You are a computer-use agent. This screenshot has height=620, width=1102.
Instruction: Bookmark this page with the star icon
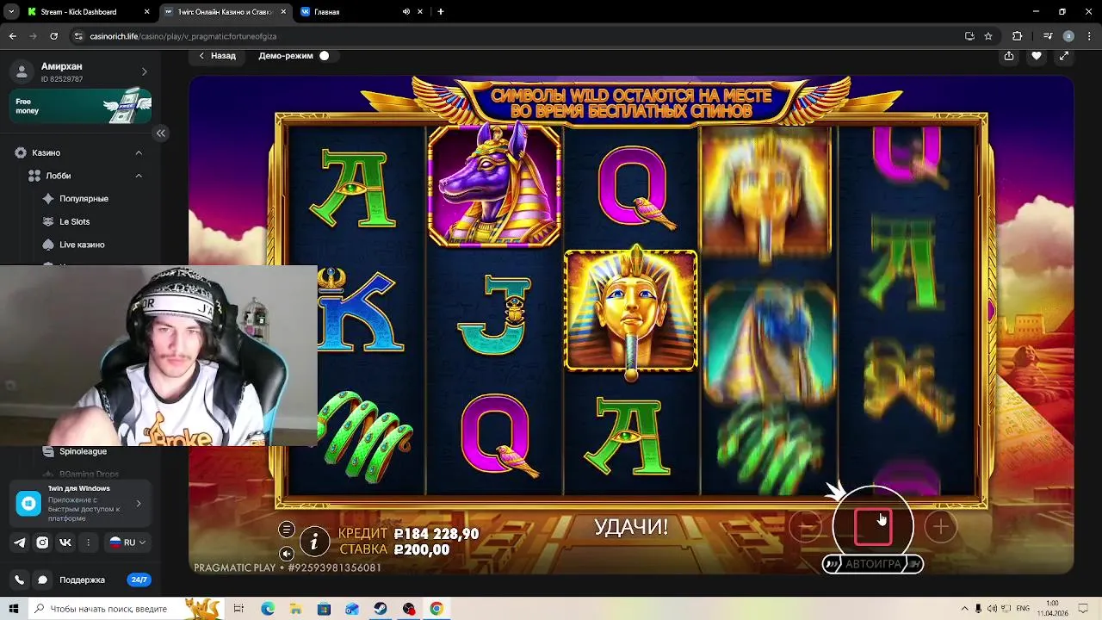coord(988,36)
